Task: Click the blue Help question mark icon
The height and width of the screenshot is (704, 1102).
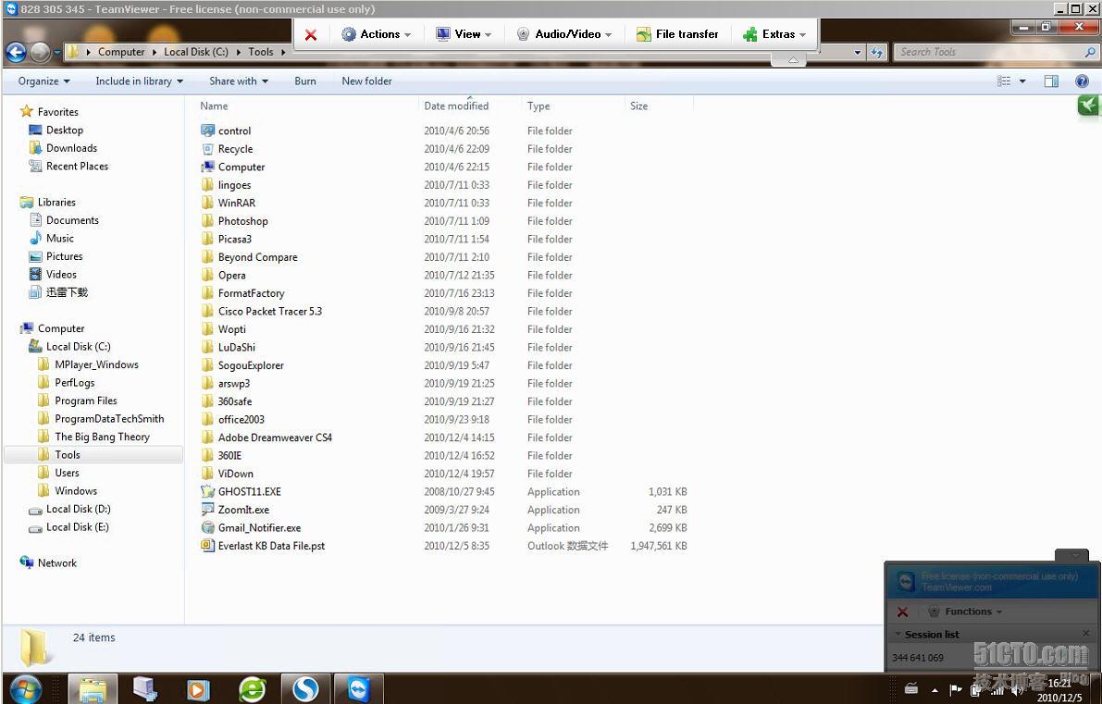Action: tap(1083, 81)
